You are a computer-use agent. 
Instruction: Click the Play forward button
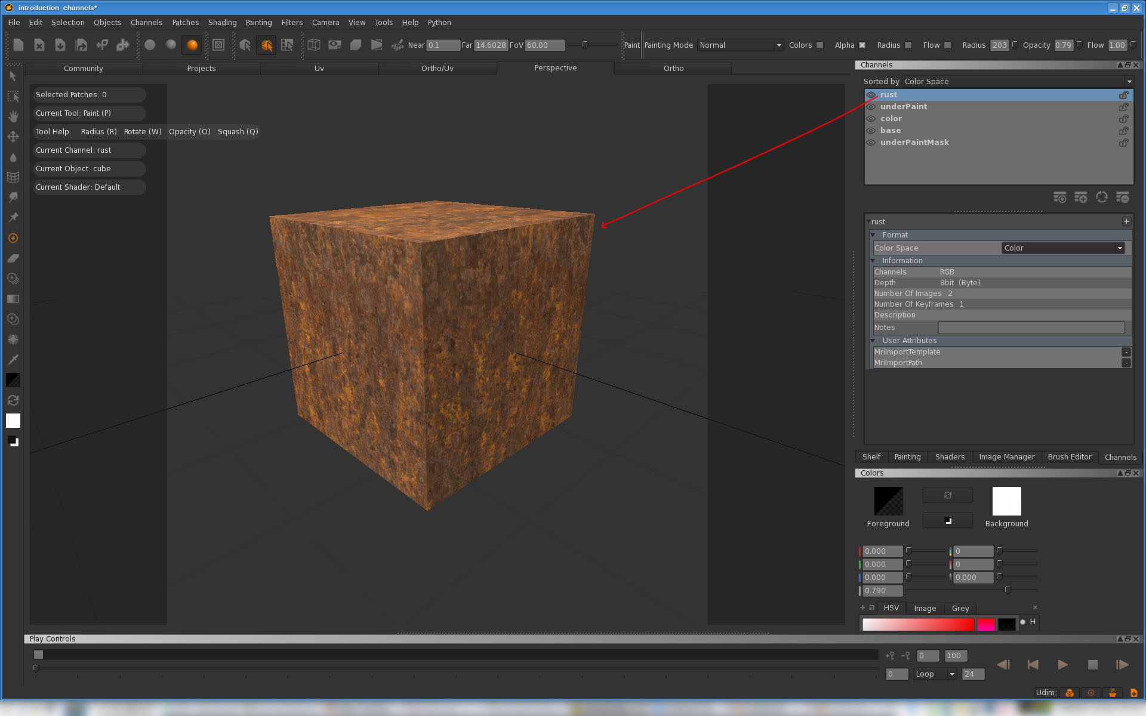pos(1062,665)
